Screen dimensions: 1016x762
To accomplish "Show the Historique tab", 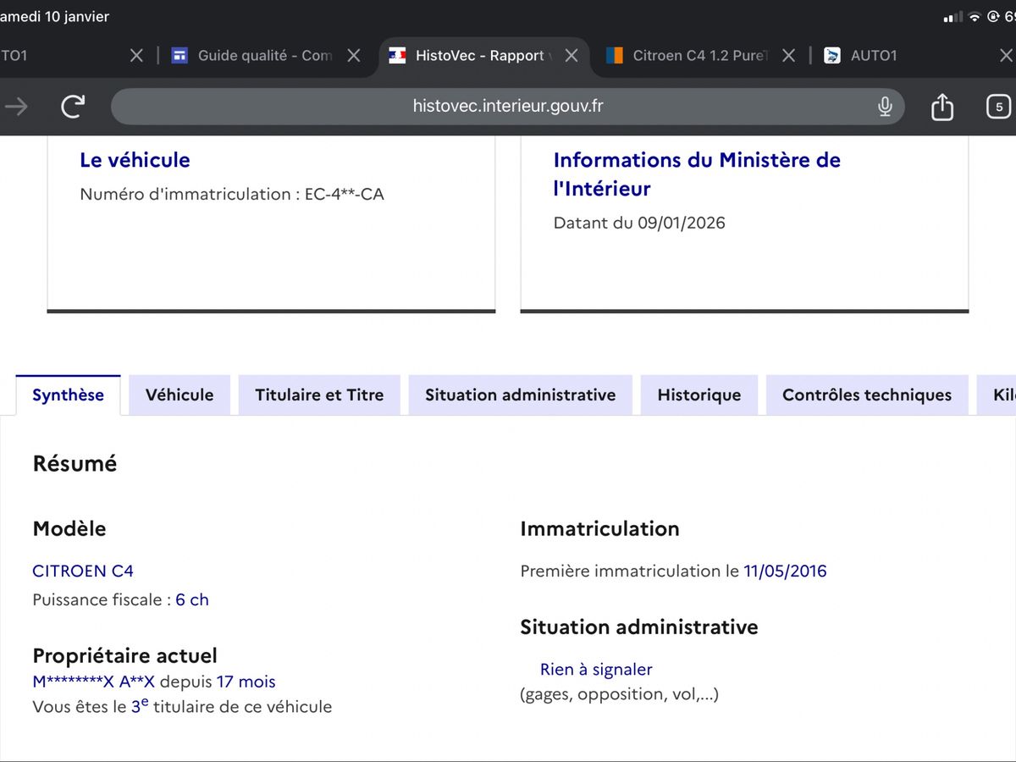I will point(698,395).
